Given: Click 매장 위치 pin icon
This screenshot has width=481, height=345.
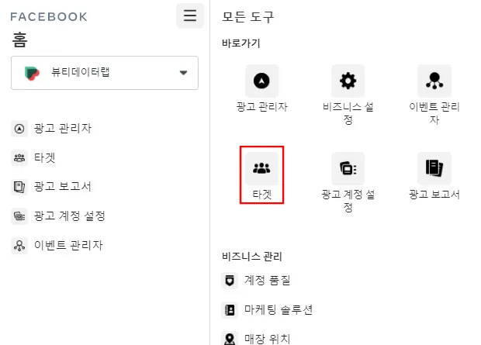Looking at the screenshot, I should click(x=230, y=339).
